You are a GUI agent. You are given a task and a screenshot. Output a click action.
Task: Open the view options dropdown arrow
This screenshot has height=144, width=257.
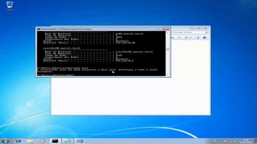191,38
